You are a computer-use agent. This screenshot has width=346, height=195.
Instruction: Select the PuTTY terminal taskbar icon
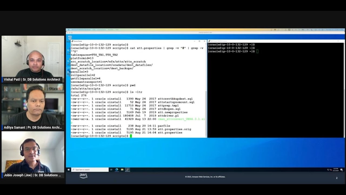point(128,170)
